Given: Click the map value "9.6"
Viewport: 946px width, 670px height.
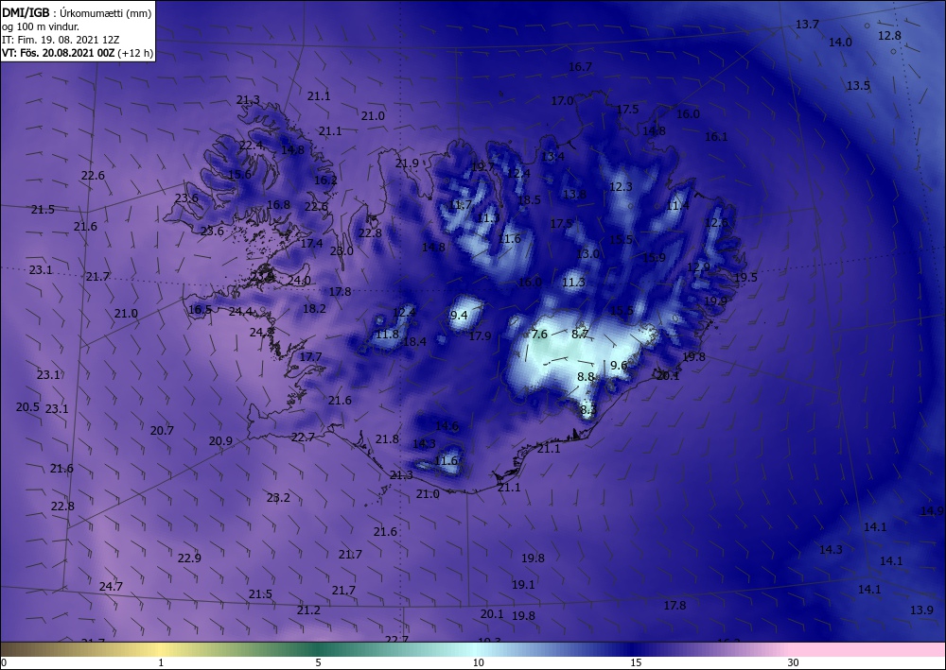Looking at the screenshot, I should point(619,365).
